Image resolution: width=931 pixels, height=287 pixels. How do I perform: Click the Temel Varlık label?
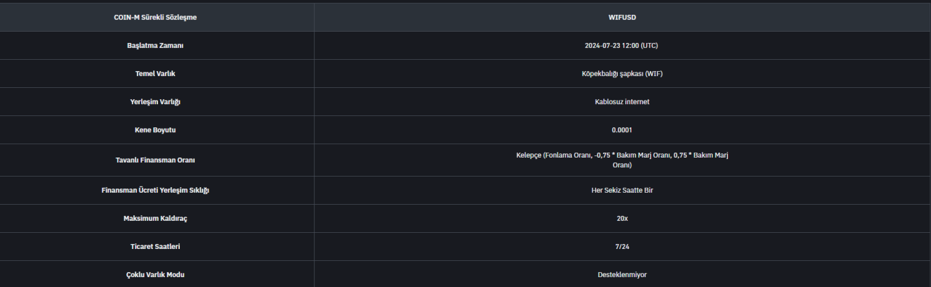point(155,74)
